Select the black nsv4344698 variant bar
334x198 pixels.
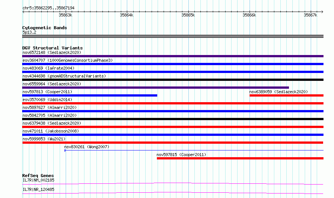coord(173,80)
